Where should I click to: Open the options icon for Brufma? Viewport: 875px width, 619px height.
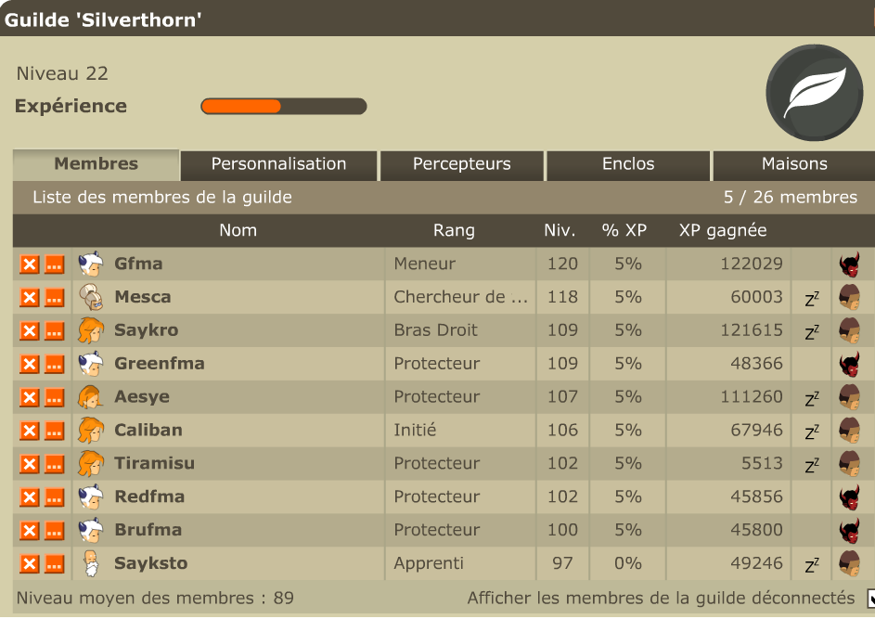coord(54,531)
